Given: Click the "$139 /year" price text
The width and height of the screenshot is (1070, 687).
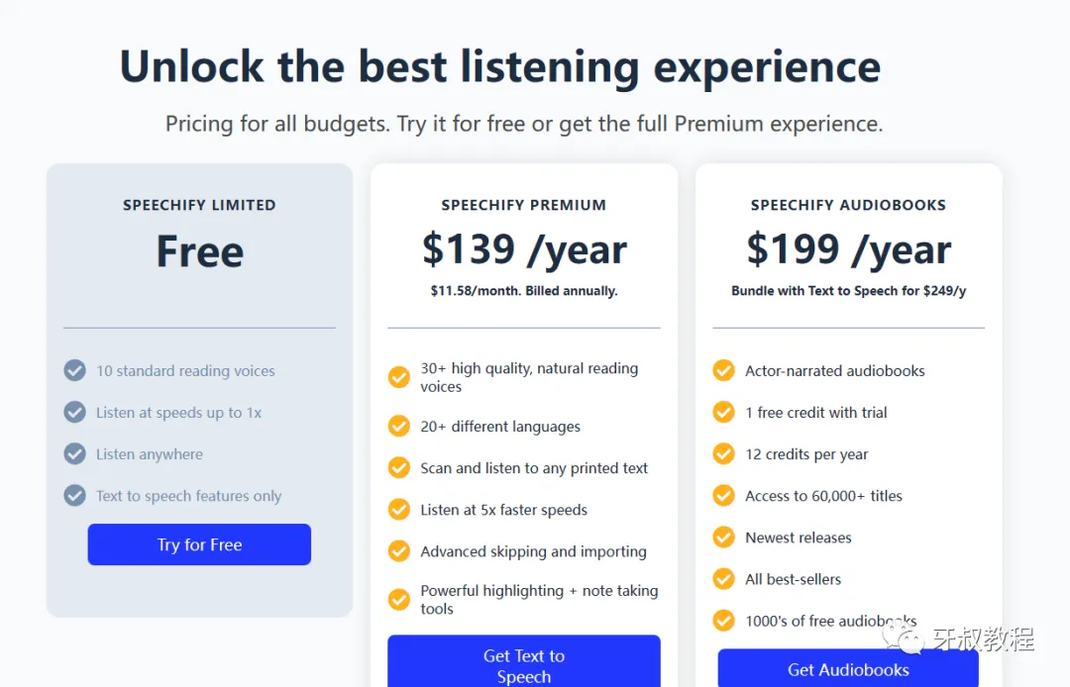Looking at the screenshot, I should coord(524,249).
